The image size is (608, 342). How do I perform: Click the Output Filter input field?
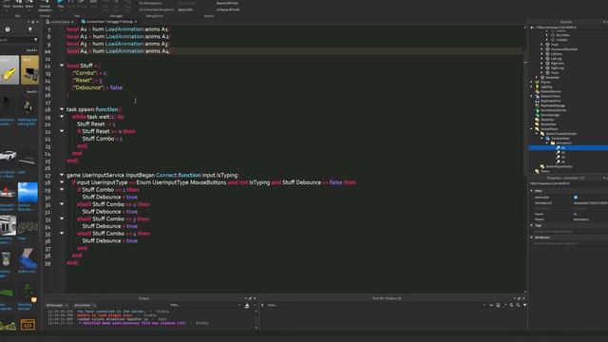205,306
